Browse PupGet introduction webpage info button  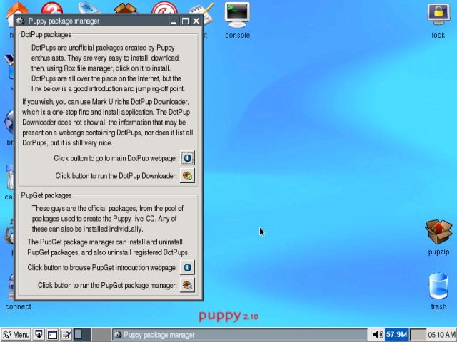(187, 267)
